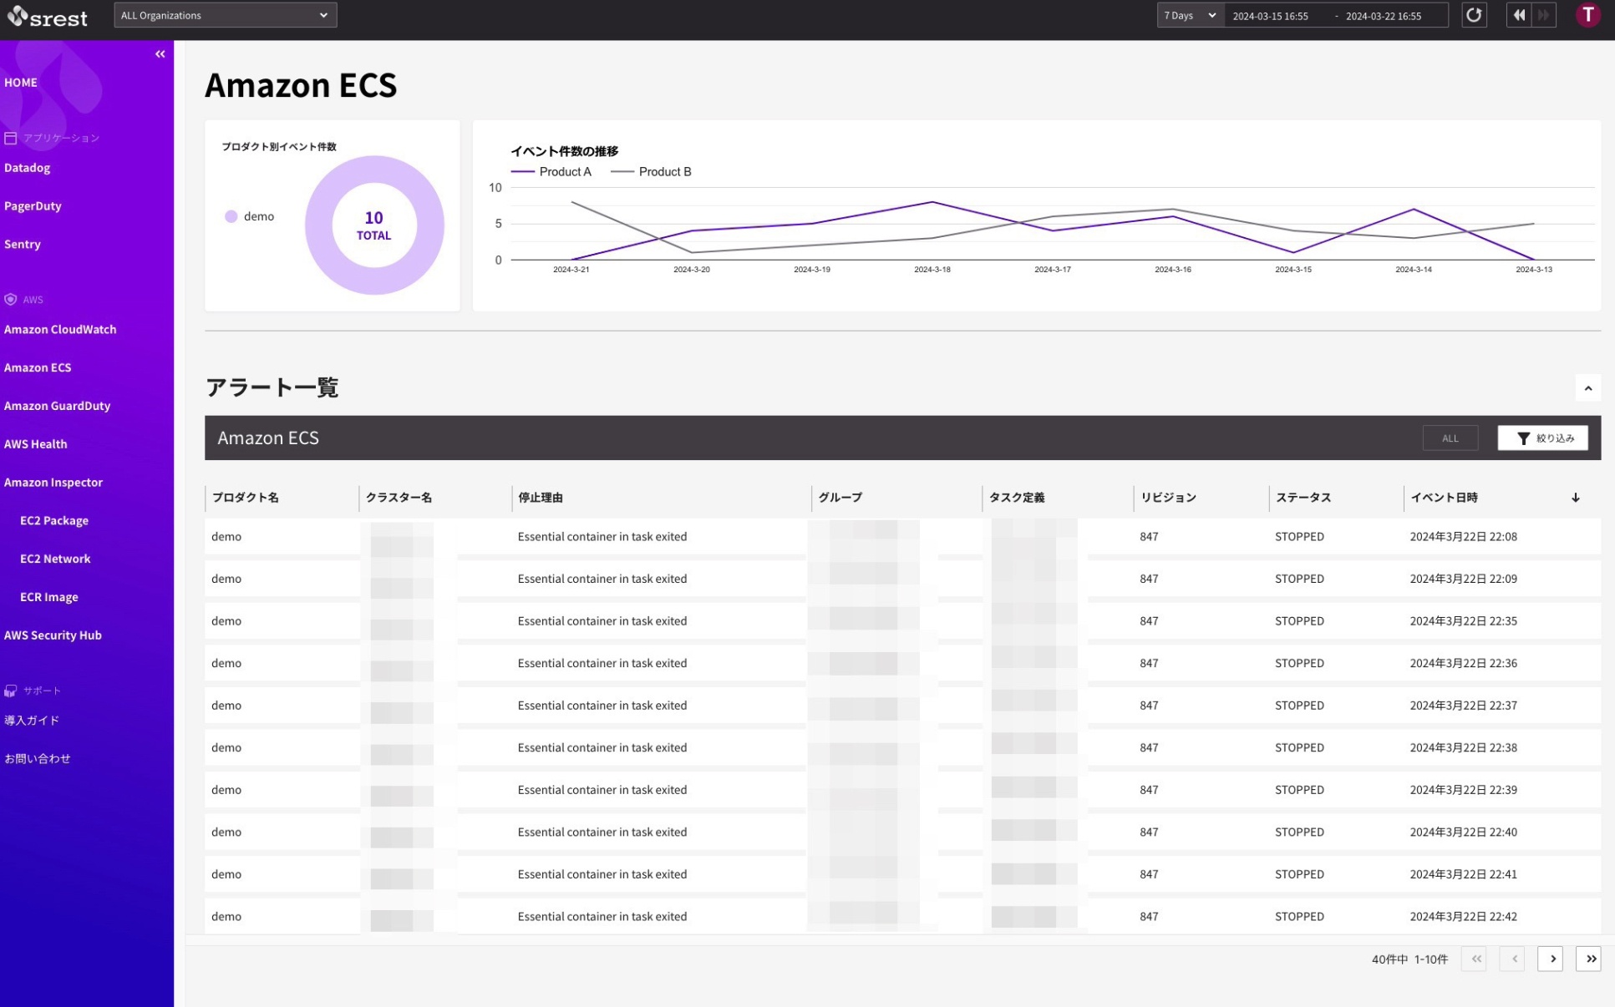The width and height of the screenshot is (1615, 1007).
Task: Open the 導入ガイド link
Action: (32, 721)
